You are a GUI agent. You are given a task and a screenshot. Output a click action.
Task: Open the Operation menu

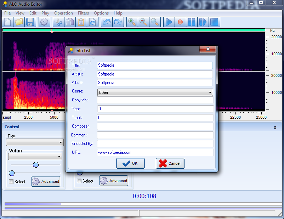64,13
